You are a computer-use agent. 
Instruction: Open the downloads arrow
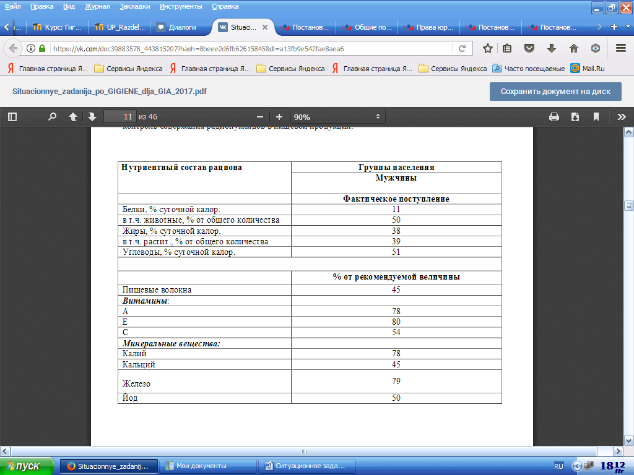coord(552,48)
